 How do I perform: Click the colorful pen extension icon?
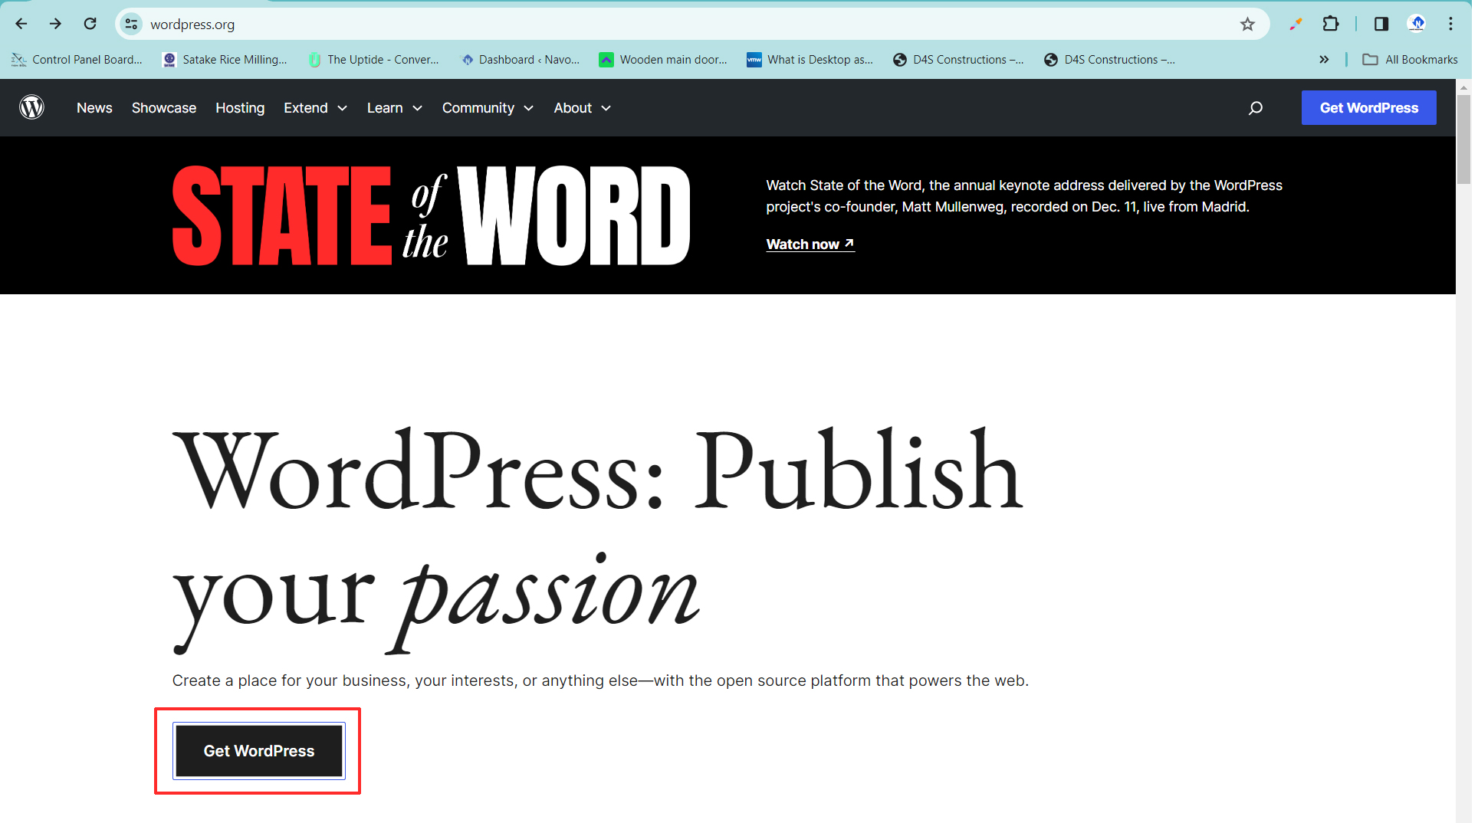click(x=1296, y=24)
